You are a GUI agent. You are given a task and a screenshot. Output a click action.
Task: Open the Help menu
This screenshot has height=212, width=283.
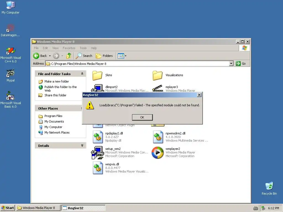pos(94,48)
